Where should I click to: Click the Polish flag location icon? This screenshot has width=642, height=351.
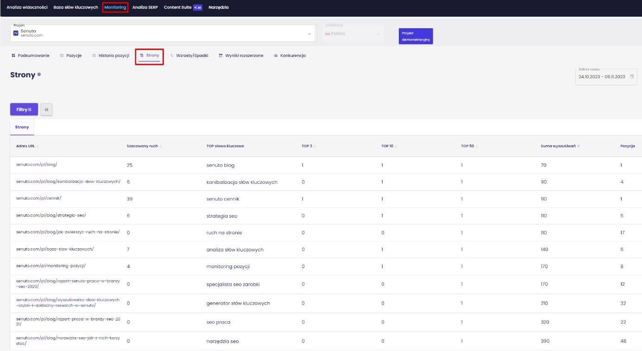pyautogui.click(x=327, y=34)
